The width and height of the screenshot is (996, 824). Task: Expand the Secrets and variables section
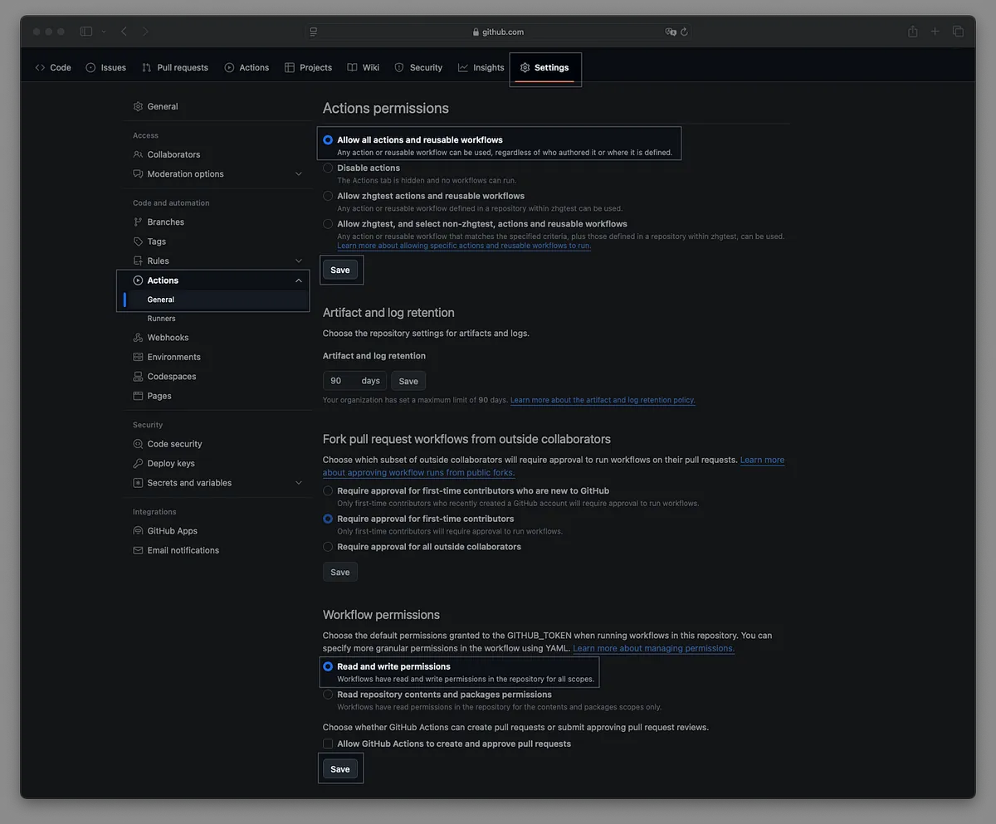click(299, 483)
